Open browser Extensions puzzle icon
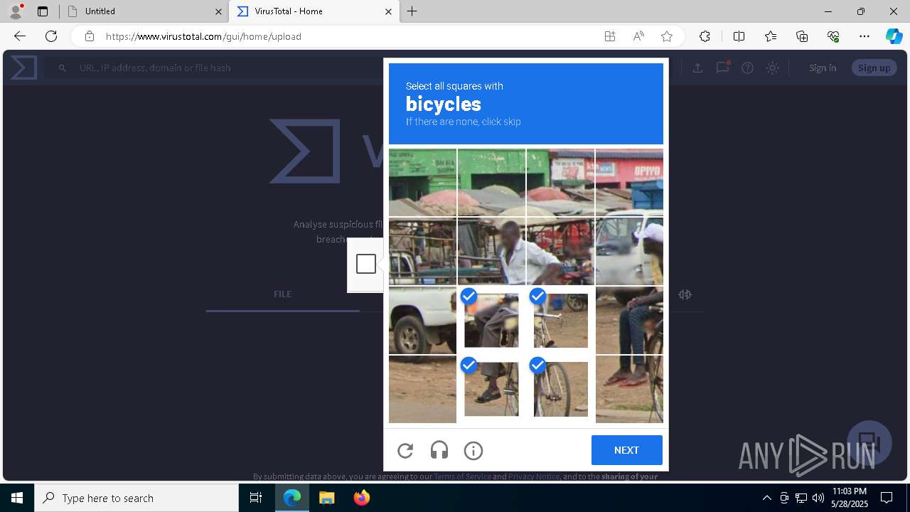Image resolution: width=910 pixels, height=512 pixels. (705, 36)
